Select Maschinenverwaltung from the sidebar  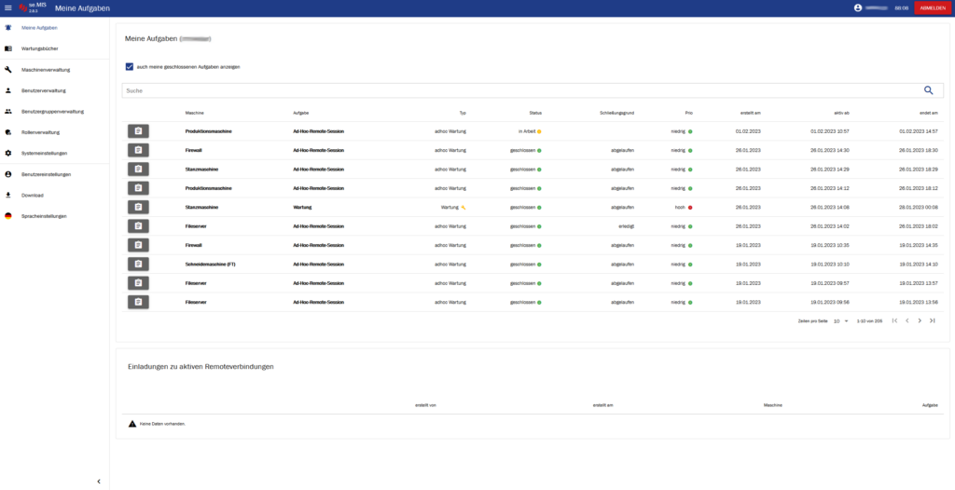click(x=45, y=70)
